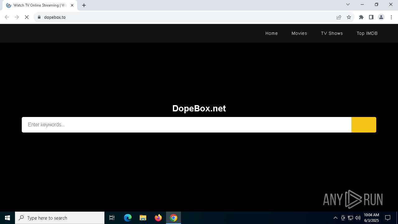Show hidden system tray icons
The image size is (398, 224).
[335, 218]
